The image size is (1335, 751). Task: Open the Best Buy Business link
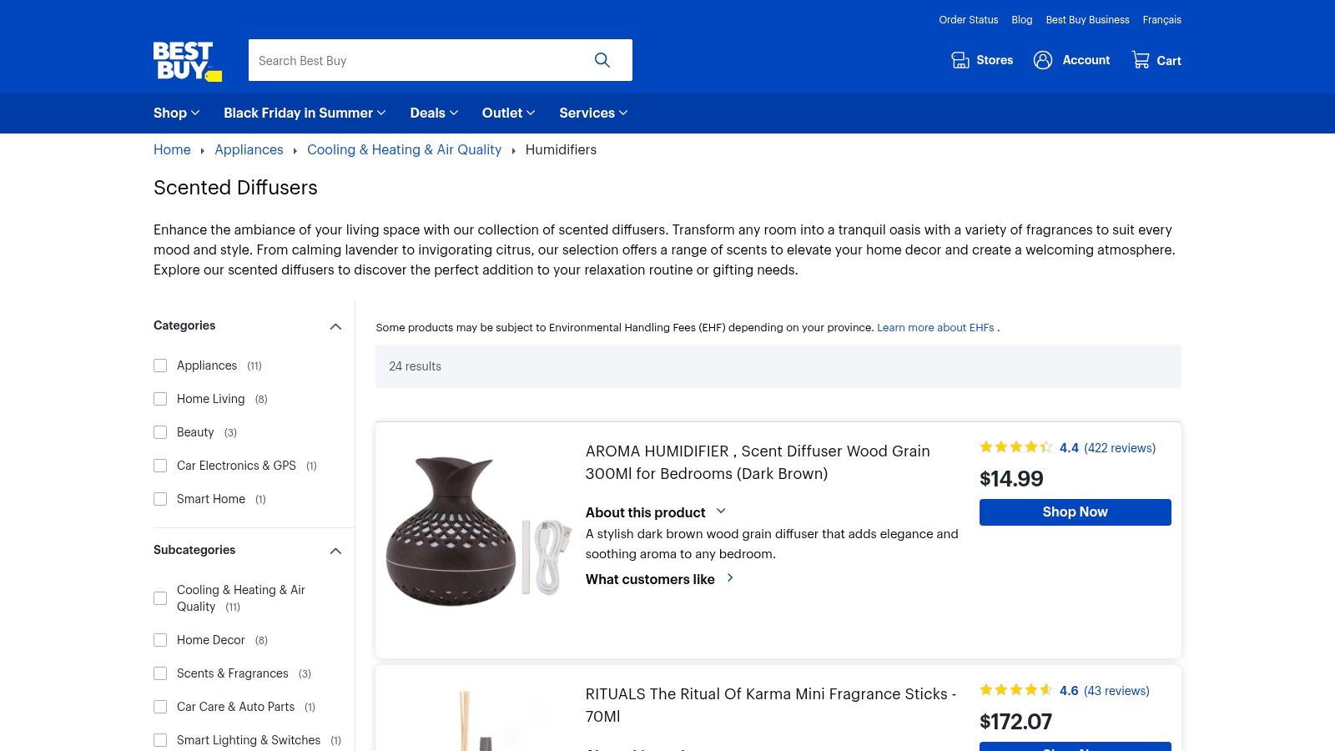[x=1087, y=20]
